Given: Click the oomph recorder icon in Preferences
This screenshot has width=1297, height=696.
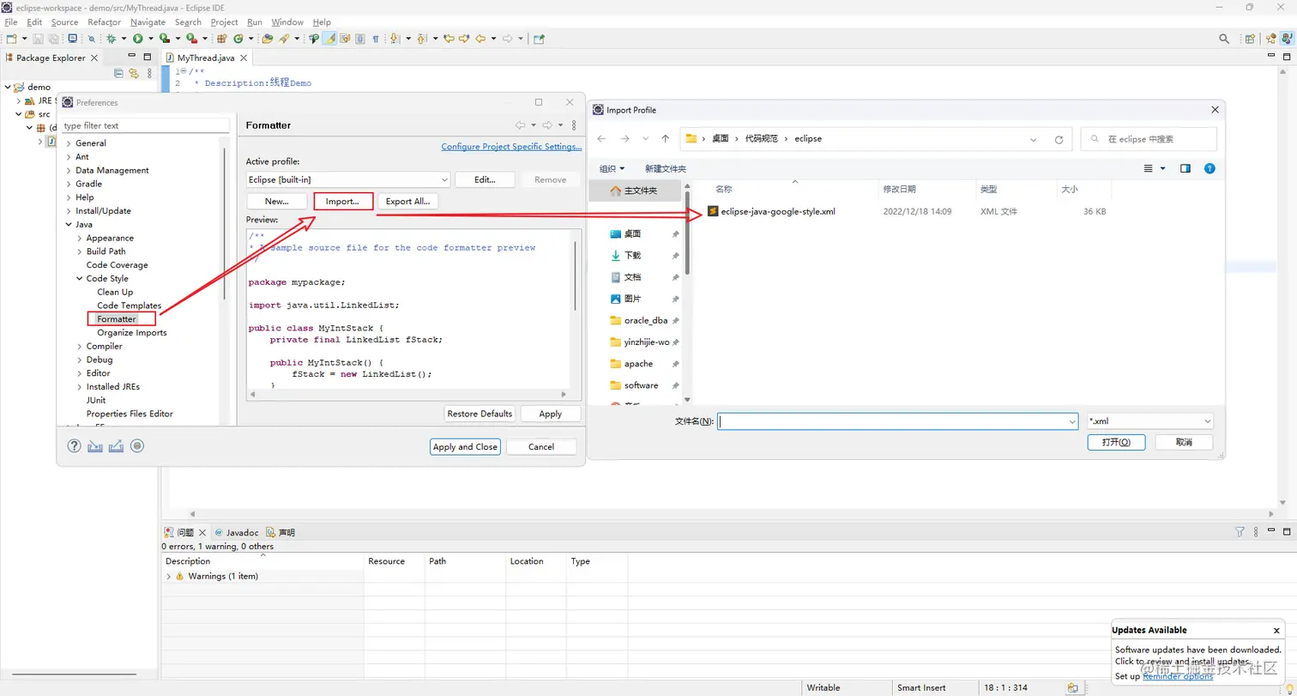Looking at the screenshot, I should click(x=137, y=446).
